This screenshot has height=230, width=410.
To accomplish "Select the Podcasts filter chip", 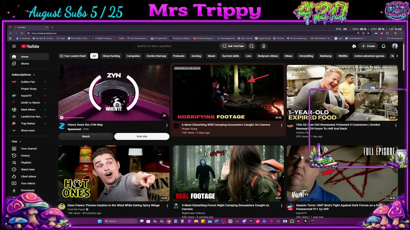I will click(x=179, y=56).
